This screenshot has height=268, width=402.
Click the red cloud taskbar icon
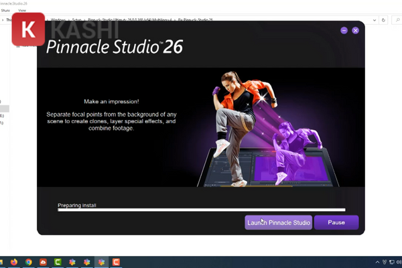pyautogui.click(x=44, y=261)
